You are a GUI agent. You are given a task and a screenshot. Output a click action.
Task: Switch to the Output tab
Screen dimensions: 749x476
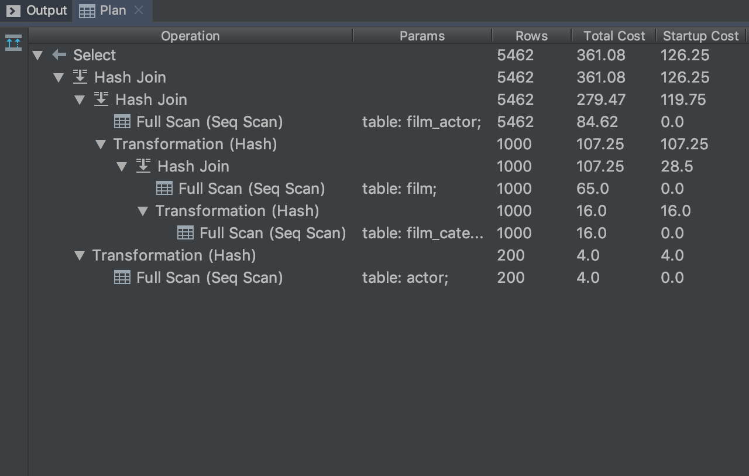point(36,11)
